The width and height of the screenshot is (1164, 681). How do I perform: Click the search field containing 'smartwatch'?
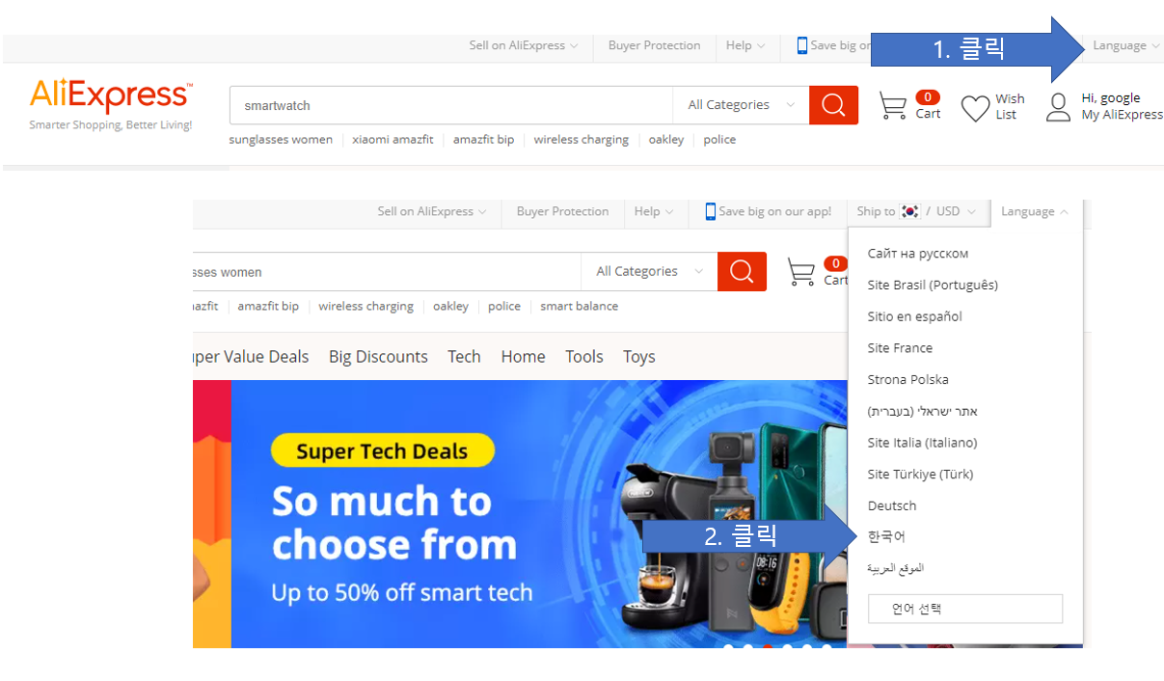(450, 105)
